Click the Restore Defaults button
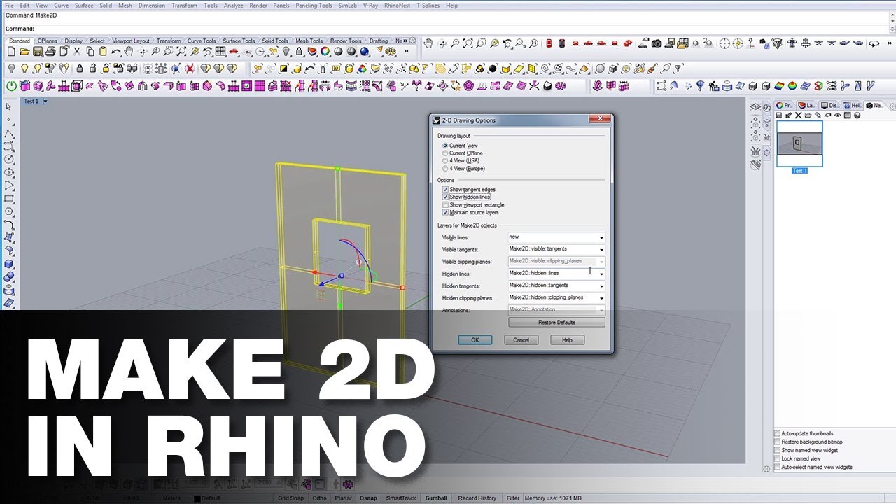Viewport: 896px width, 504px height. [556, 322]
